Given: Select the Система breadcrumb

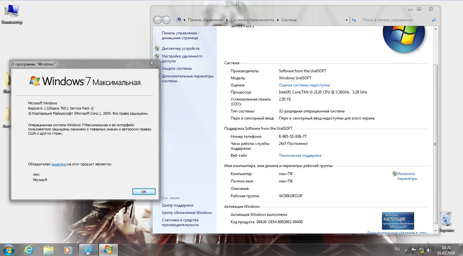Looking at the screenshot, I should pos(289,20).
